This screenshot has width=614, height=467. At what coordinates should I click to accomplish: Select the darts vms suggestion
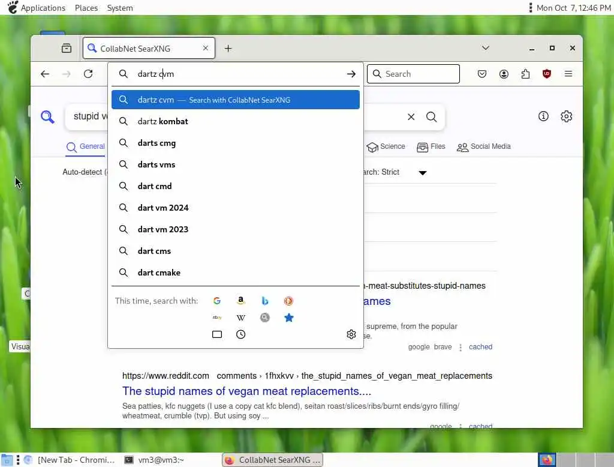tap(235, 164)
